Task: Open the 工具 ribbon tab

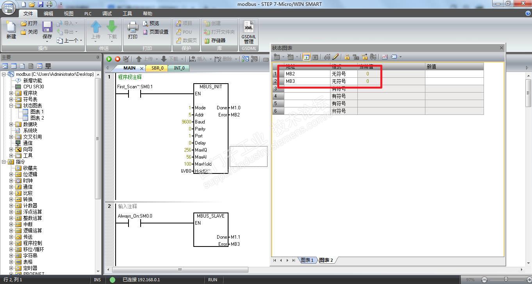Action: pyautogui.click(x=127, y=13)
